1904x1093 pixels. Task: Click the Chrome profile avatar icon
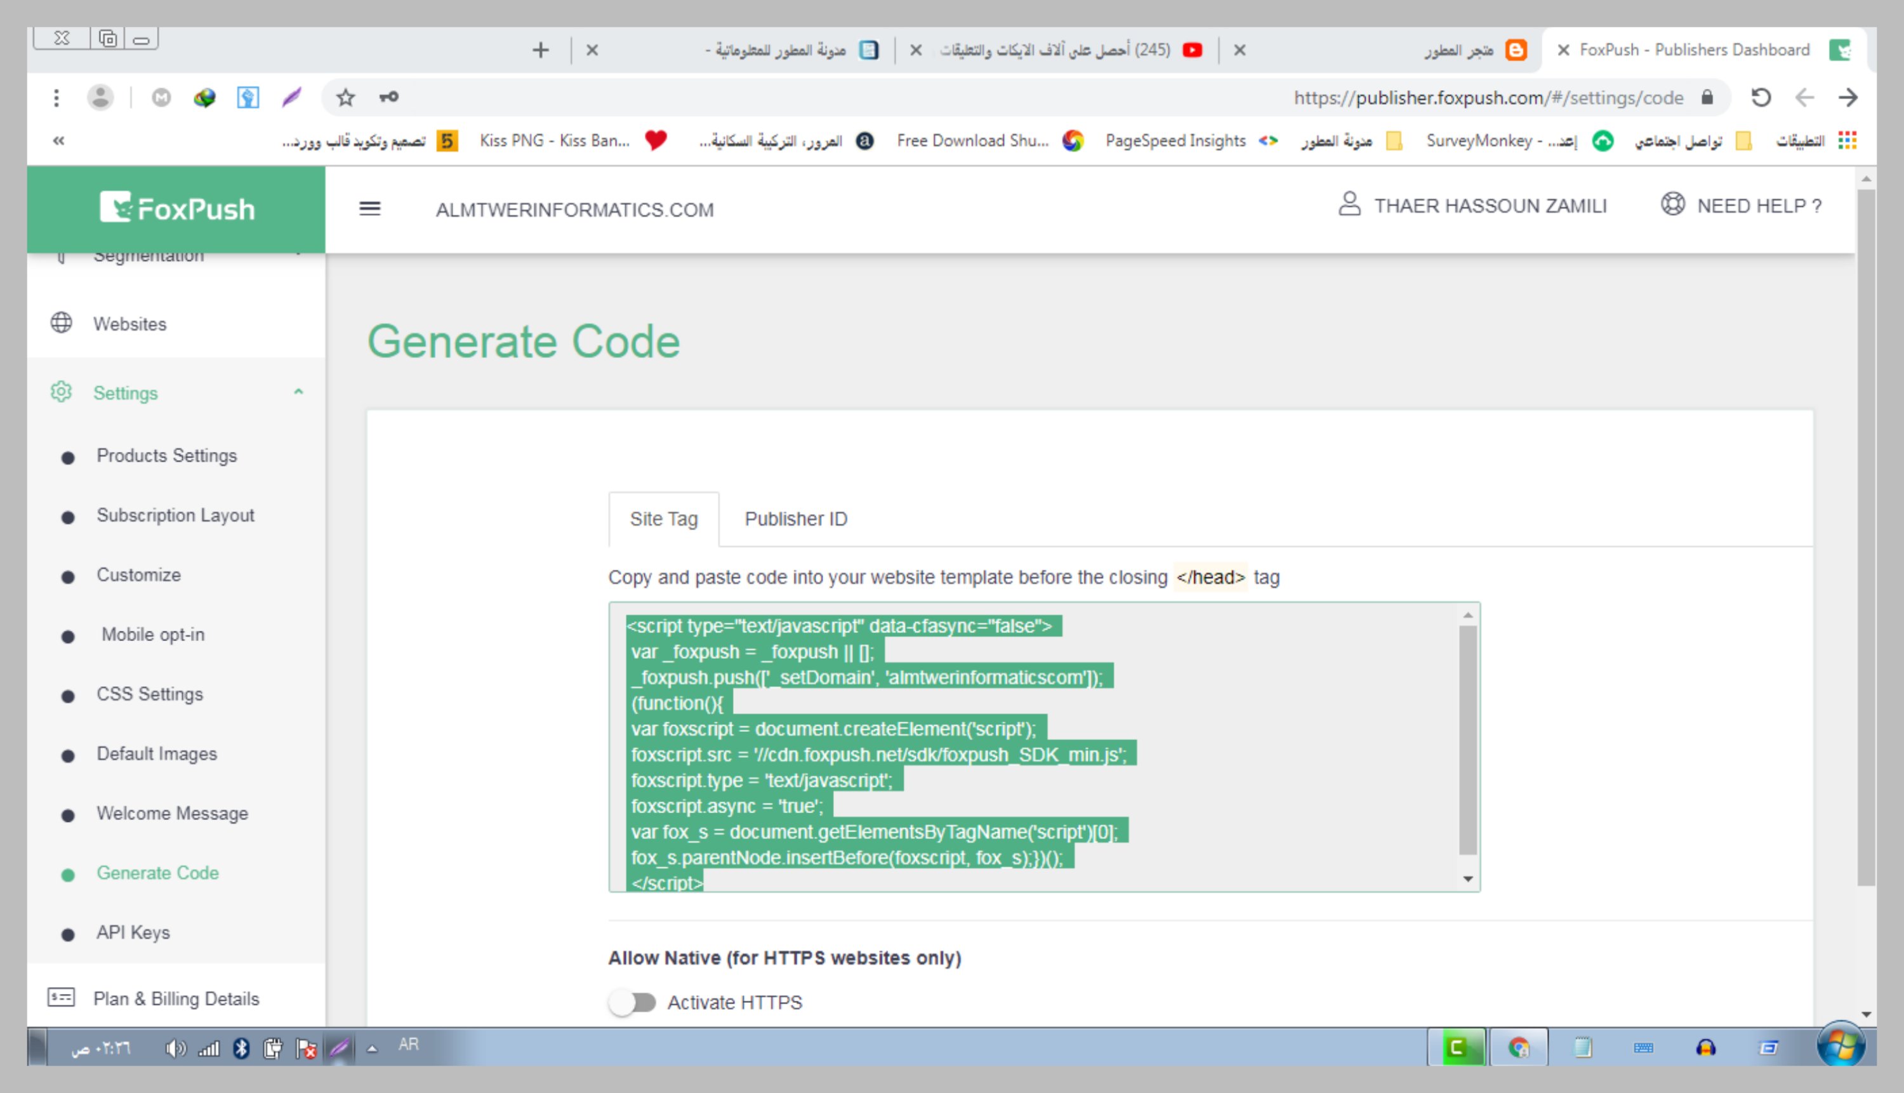pos(100,98)
